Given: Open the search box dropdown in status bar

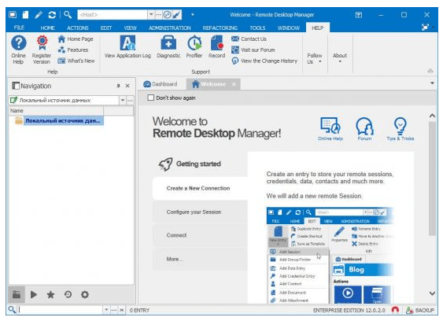Looking at the screenshot, I should pos(106,310).
